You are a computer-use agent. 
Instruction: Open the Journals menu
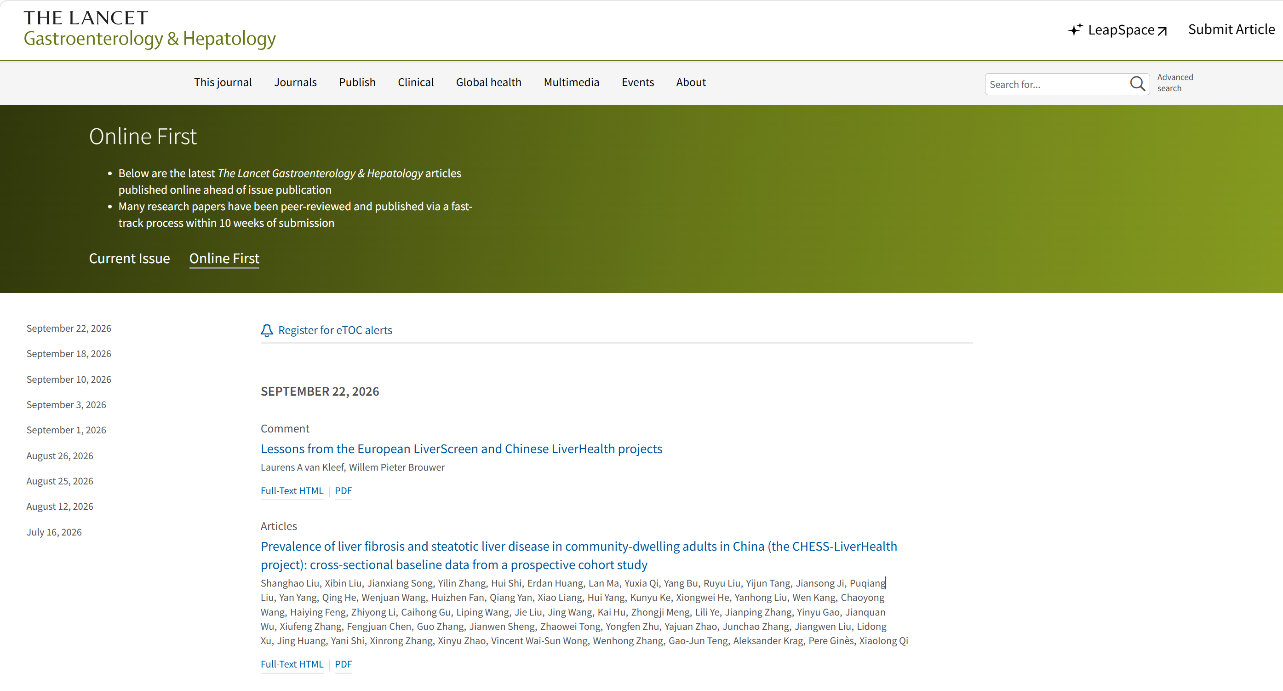[295, 82]
